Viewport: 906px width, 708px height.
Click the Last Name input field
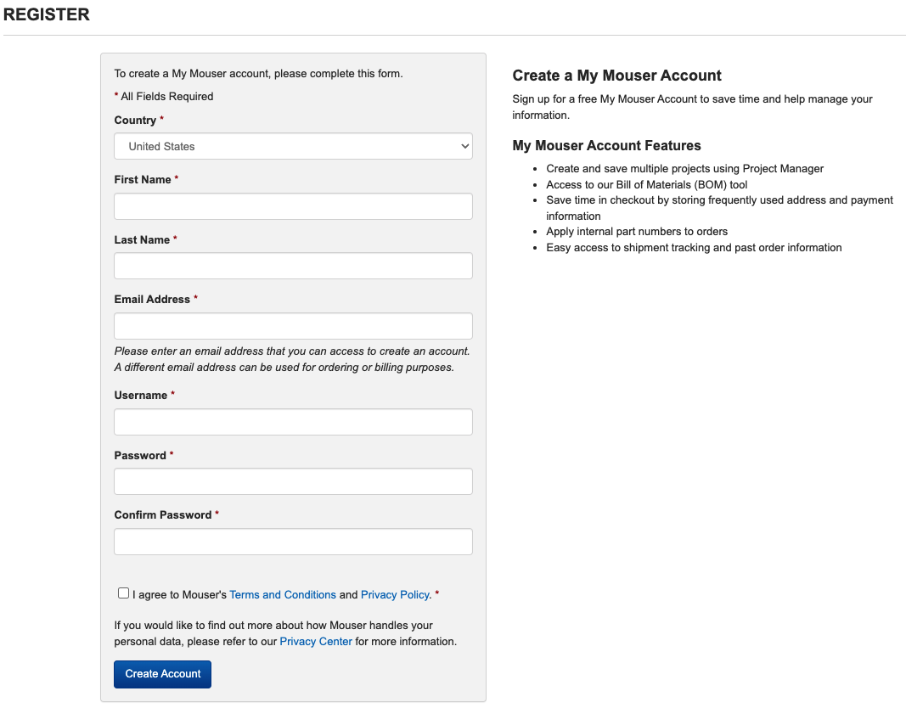pyautogui.click(x=293, y=266)
